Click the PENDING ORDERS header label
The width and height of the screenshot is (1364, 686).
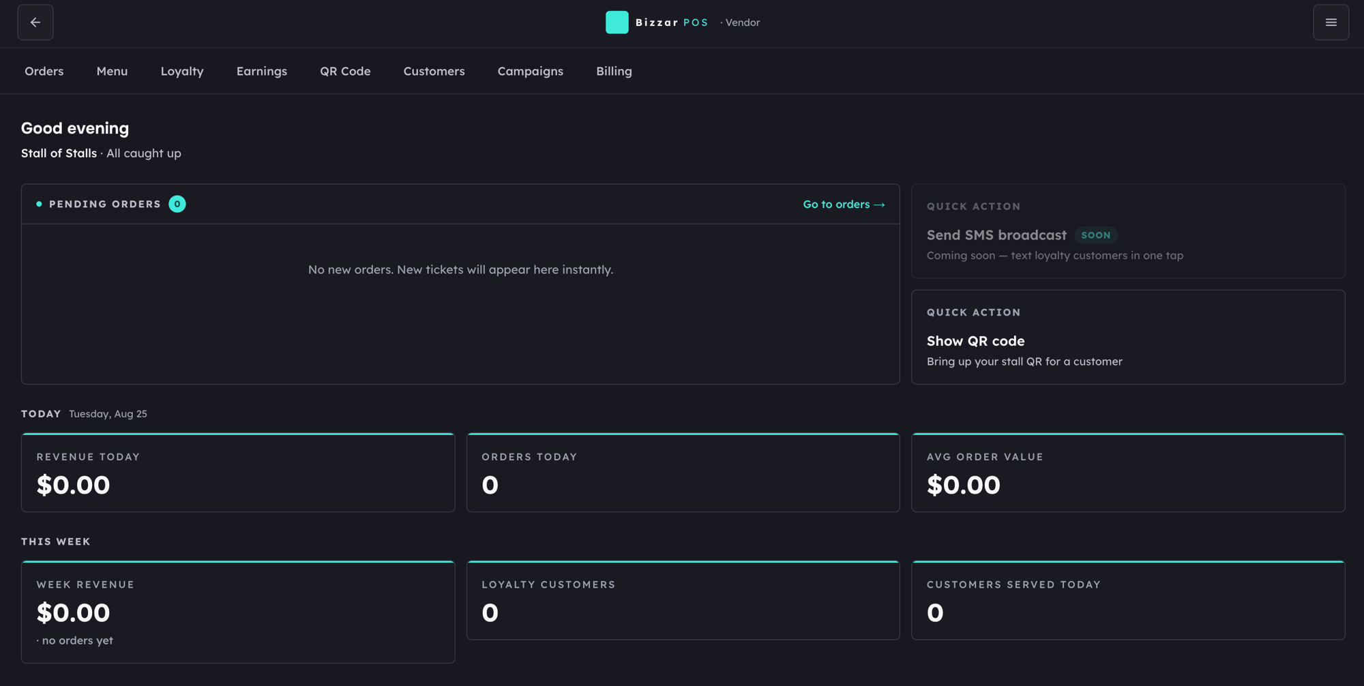click(x=105, y=204)
